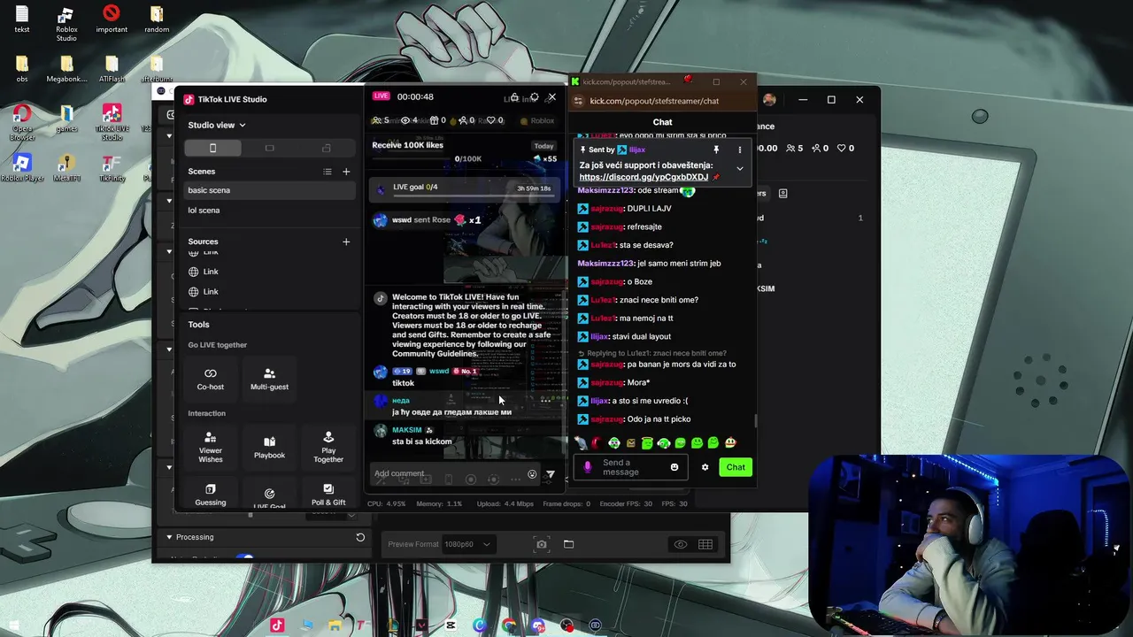Collapse the pinned message chevron in Kick chat
This screenshot has width=1133, height=637.
pyautogui.click(x=740, y=168)
